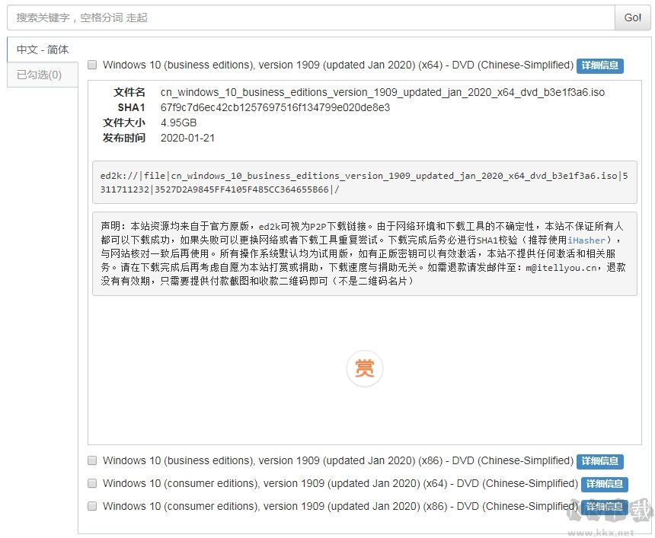
Task: Click the ISO file name text
Action: pos(382,92)
